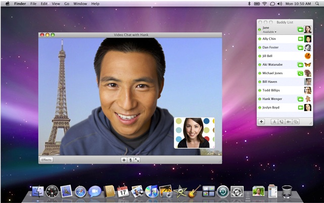Open iChat from the Dock
The image size is (324, 203).
[x=95, y=191]
